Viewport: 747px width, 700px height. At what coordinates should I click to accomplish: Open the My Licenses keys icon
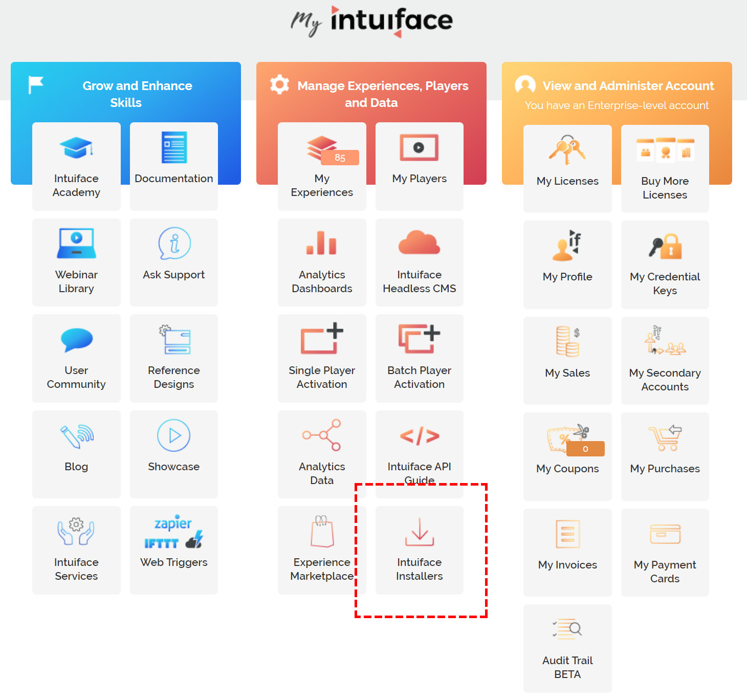(x=567, y=149)
